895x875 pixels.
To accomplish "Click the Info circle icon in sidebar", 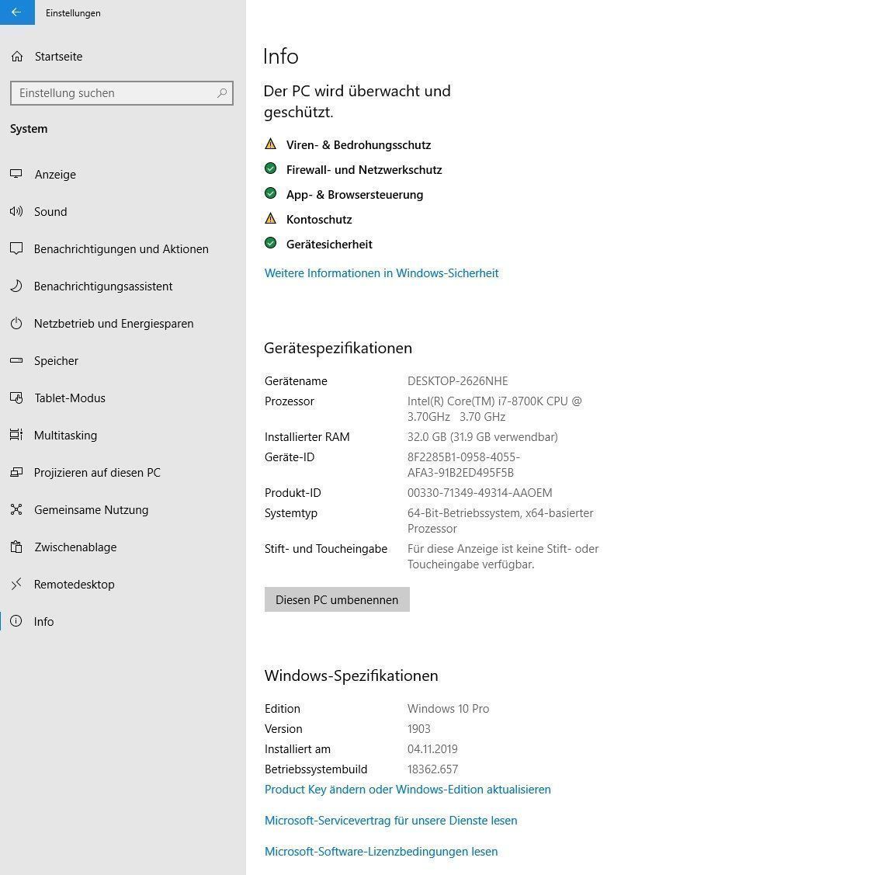I will click(x=16, y=621).
